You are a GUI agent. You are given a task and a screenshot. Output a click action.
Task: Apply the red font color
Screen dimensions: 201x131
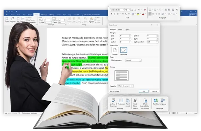[143, 14]
